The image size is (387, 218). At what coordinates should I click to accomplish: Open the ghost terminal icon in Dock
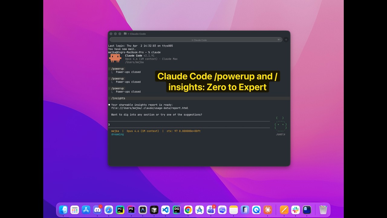pyautogui.click(x=307, y=210)
